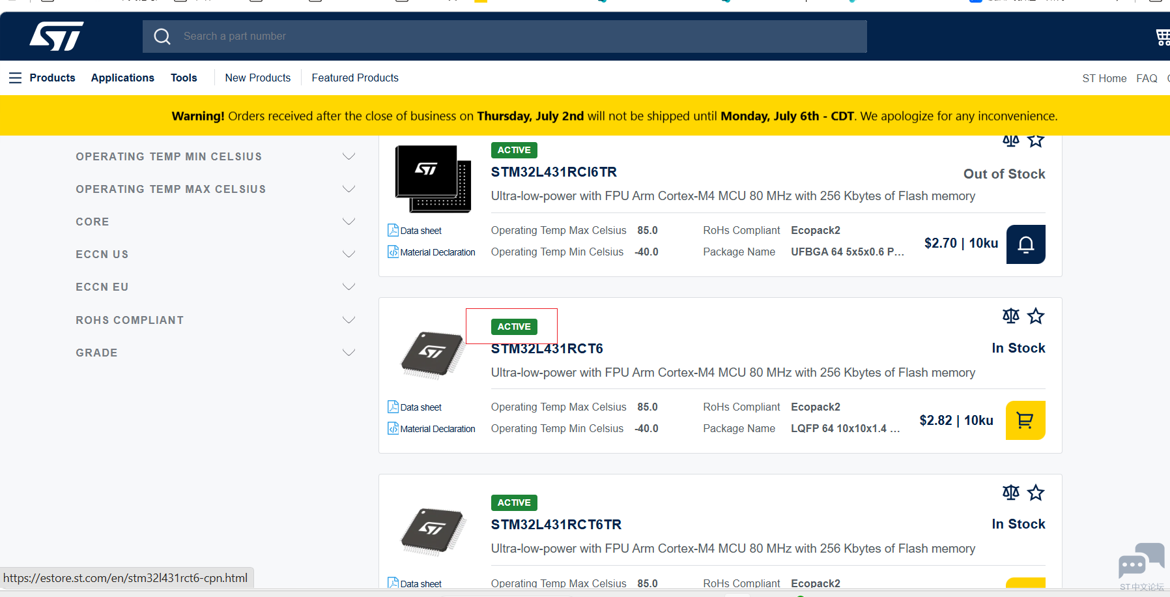Viewport: 1170px width, 597px height.
Task: Open STM32L431RCI6TR product title link
Action: tap(554, 172)
